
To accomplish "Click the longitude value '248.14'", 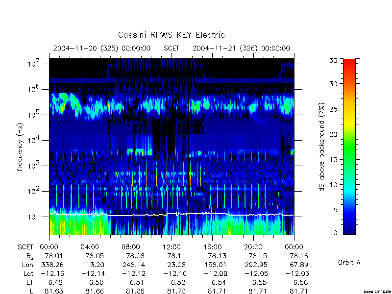I will click(133, 265).
